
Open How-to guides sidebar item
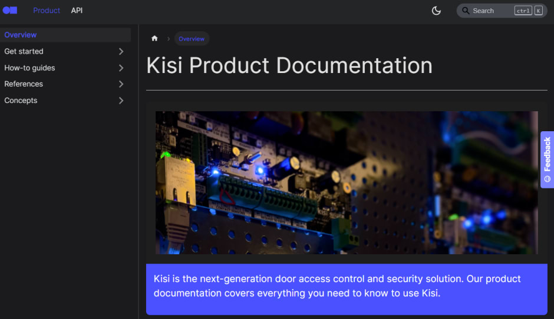click(x=29, y=68)
